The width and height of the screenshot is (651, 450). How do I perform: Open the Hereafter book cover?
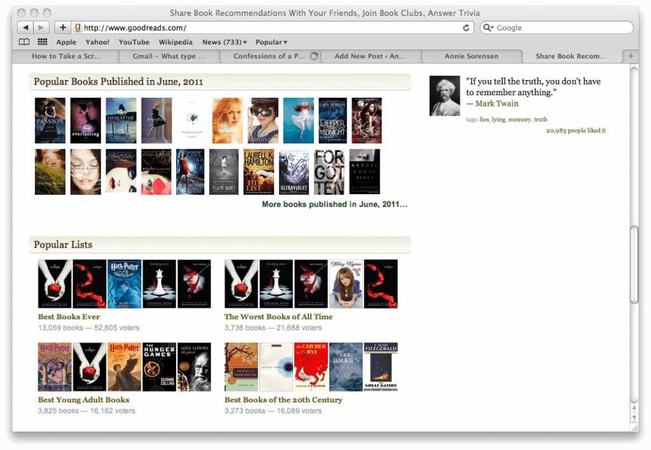121,121
